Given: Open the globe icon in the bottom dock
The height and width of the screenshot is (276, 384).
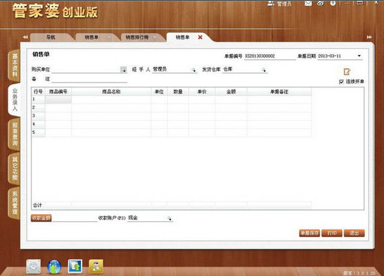Looking at the screenshot, I should tap(54, 267).
